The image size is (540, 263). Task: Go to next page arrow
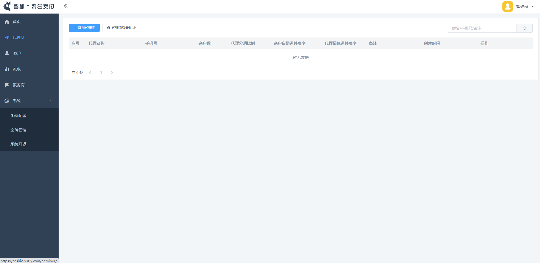tap(112, 73)
